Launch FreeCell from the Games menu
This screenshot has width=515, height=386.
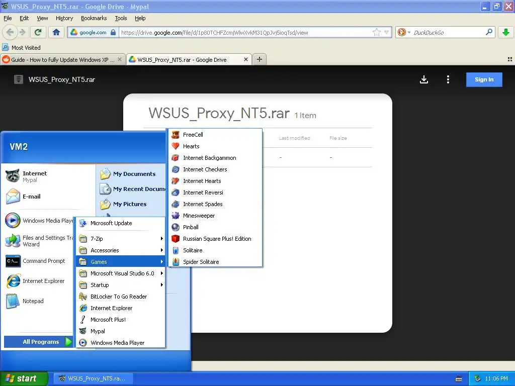[215, 135]
